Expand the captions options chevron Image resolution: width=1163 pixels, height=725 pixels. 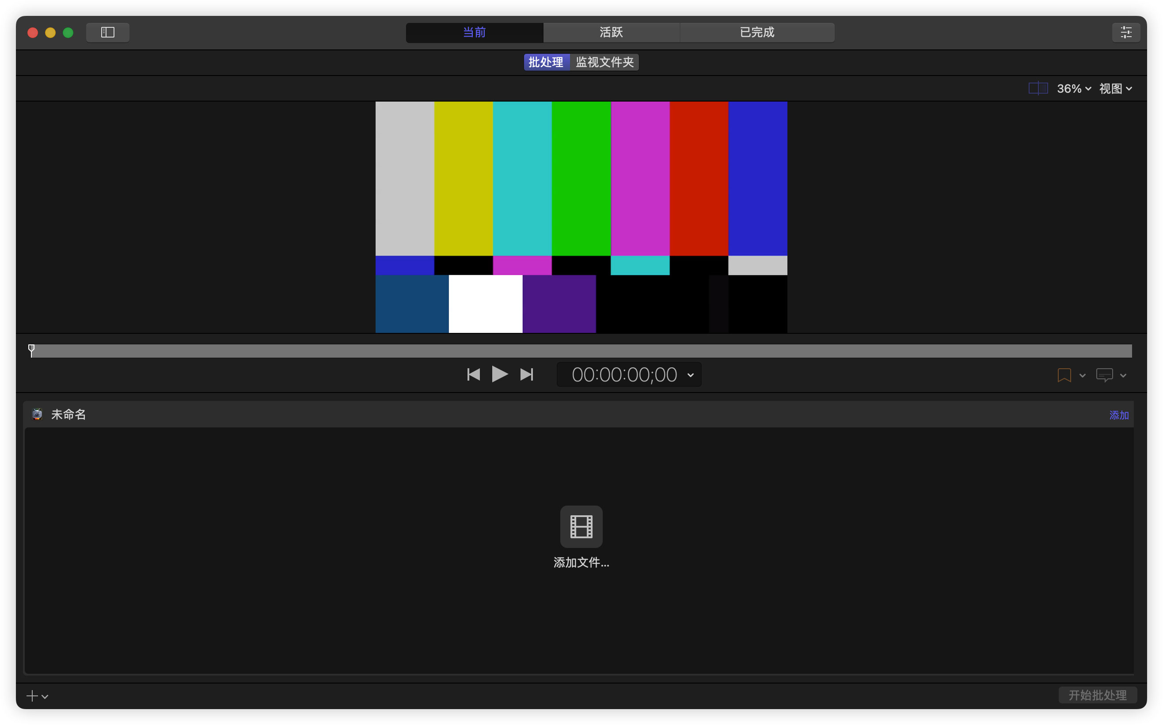pyautogui.click(x=1123, y=375)
